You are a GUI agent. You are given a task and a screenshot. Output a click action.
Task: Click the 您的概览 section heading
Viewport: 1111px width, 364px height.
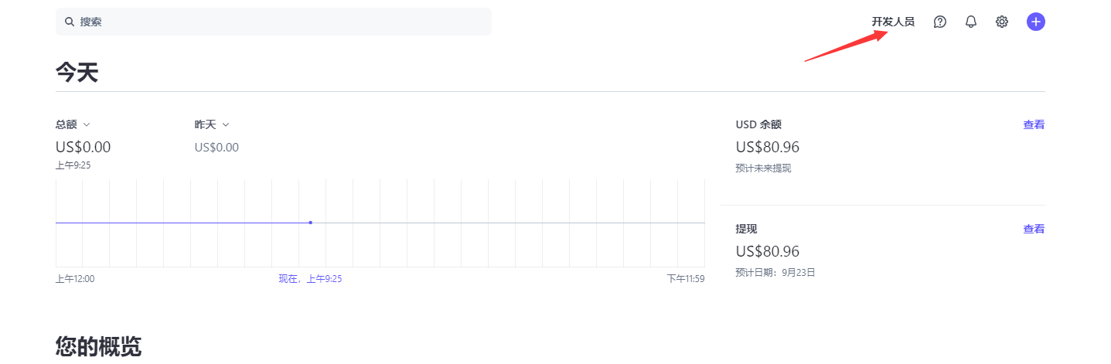(98, 347)
